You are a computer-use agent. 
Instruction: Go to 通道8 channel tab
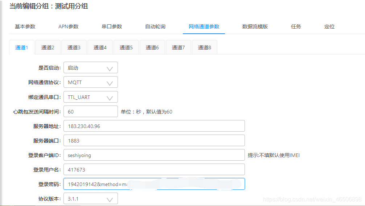[204, 47]
